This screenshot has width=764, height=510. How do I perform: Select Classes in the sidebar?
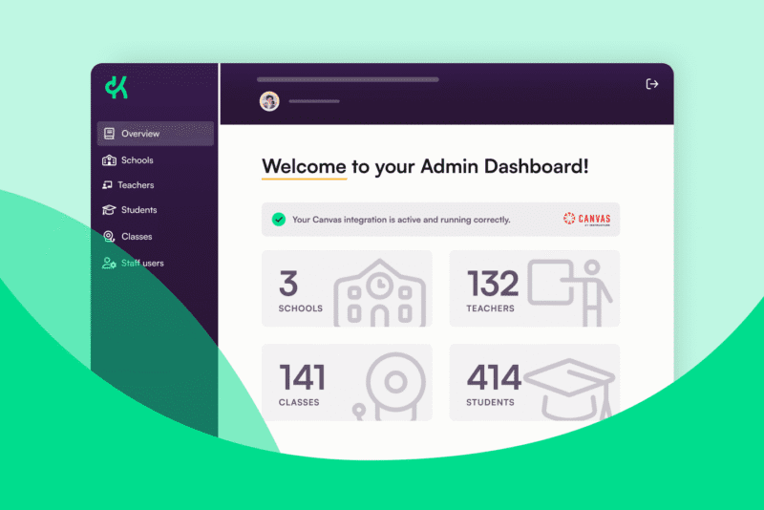pyautogui.click(x=128, y=236)
